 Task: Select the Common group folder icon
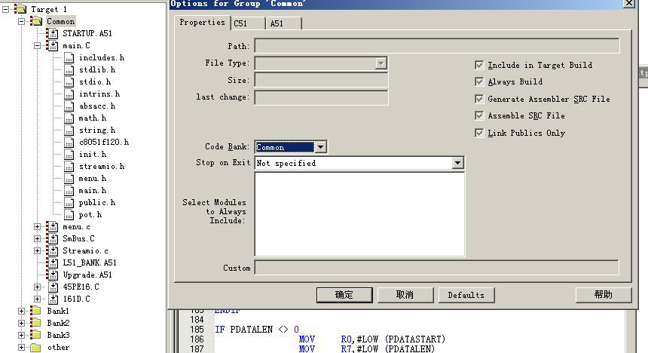coord(36,21)
